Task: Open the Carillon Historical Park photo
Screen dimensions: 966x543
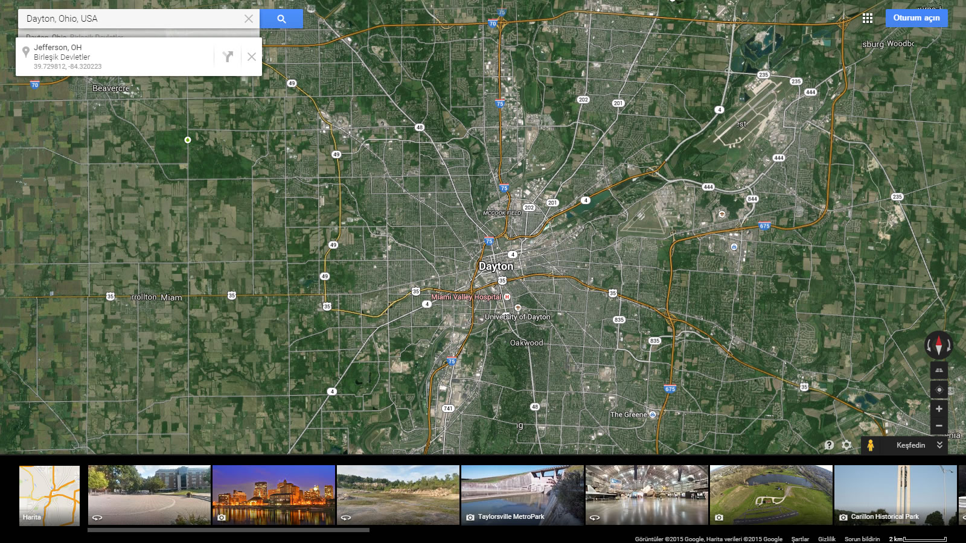Action: click(x=895, y=495)
